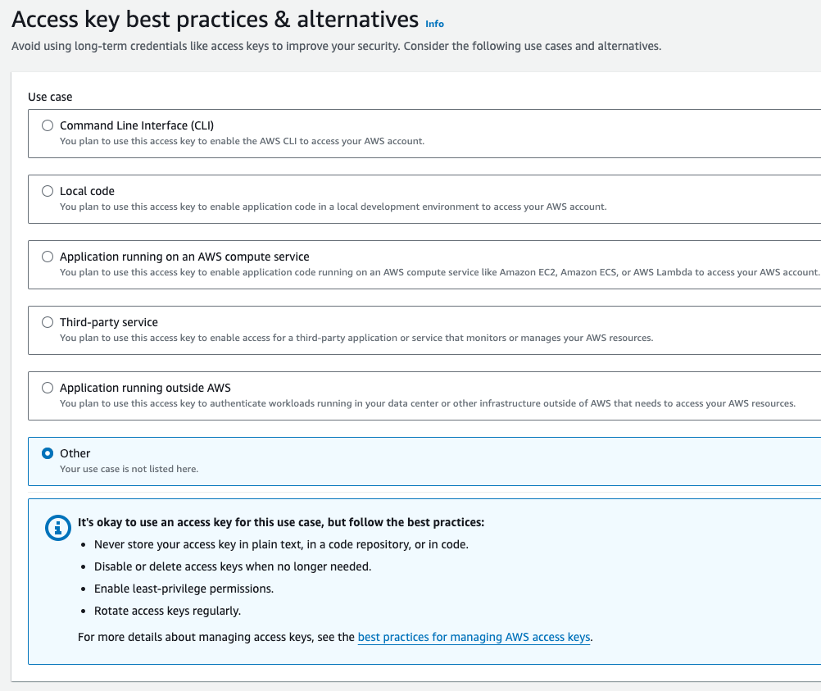
Task: Select the Third-party service radio button
Action: click(48, 322)
